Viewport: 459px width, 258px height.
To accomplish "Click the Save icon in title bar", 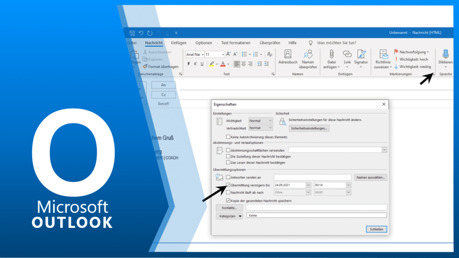I will (x=132, y=33).
